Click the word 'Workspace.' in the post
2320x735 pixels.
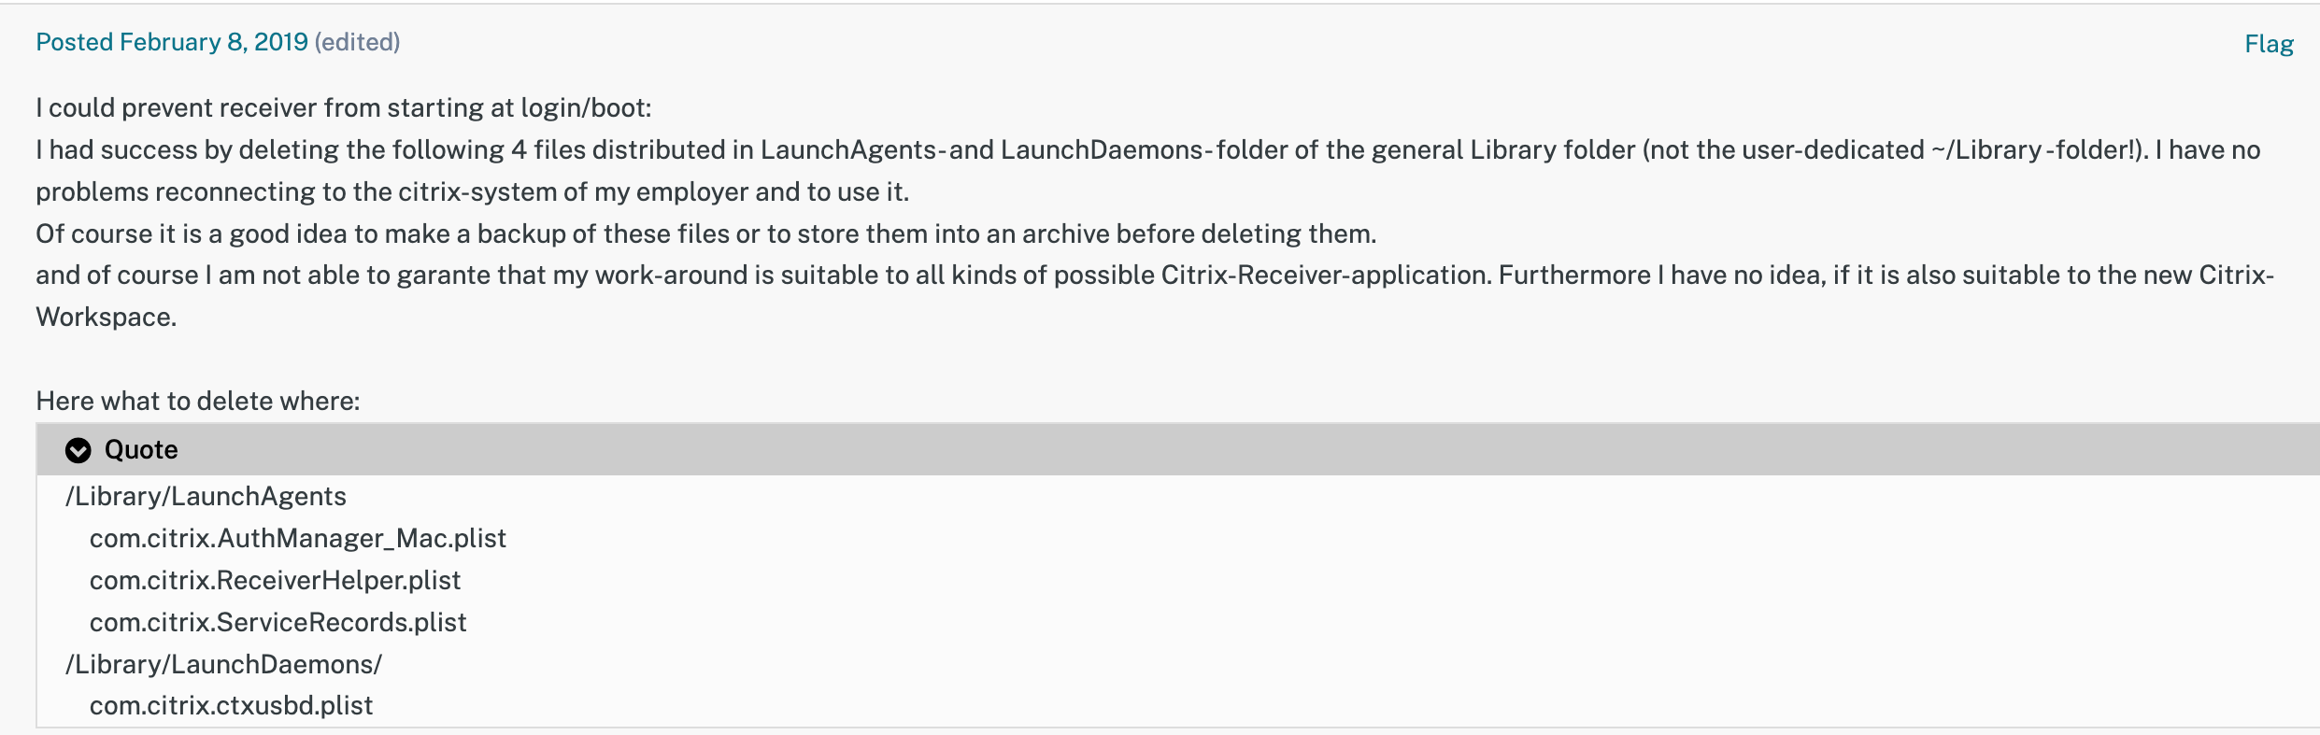tap(107, 318)
